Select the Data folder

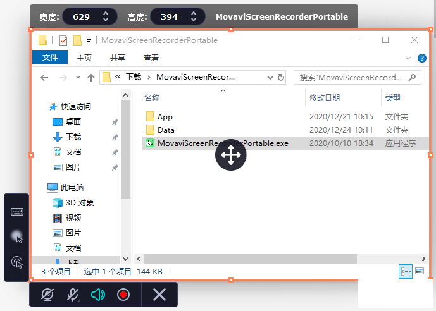(166, 130)
